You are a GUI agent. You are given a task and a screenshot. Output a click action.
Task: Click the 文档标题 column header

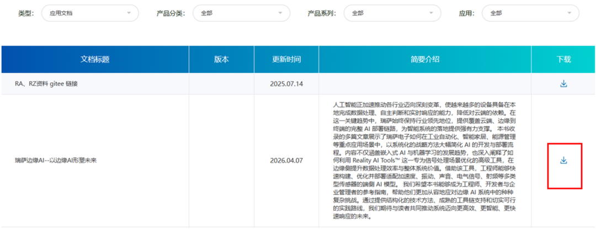coord(95,60)
